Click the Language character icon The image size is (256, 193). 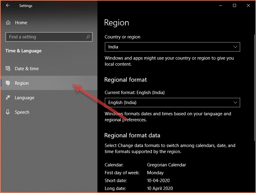point(8,98)
